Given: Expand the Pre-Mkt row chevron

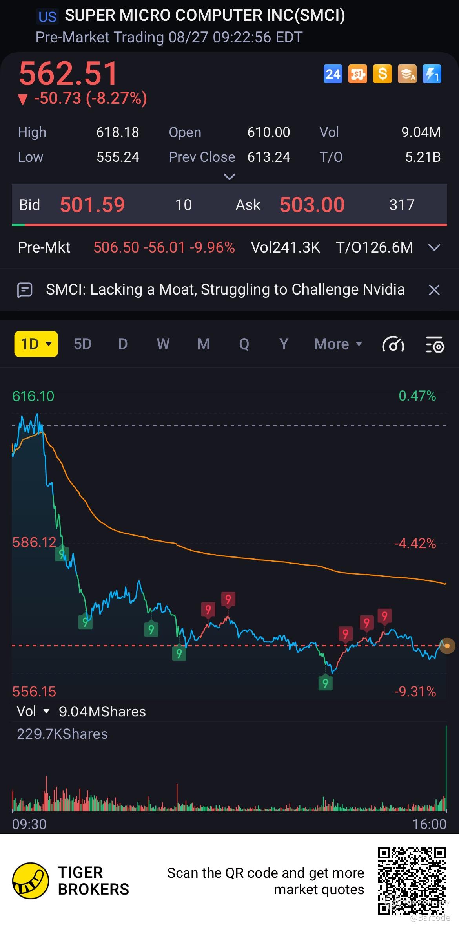Looking at the screenshot, I should (434, 247).
